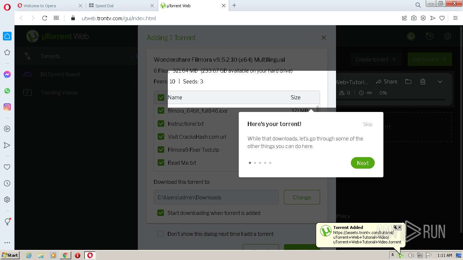This screenshot has height=260, width=463.
Task: Skip the torrent tutorial
Action: click(x=368, y=124)
